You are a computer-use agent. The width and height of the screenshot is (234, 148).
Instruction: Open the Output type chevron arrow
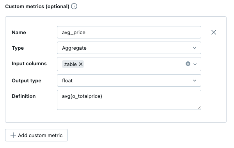(195, 80)
